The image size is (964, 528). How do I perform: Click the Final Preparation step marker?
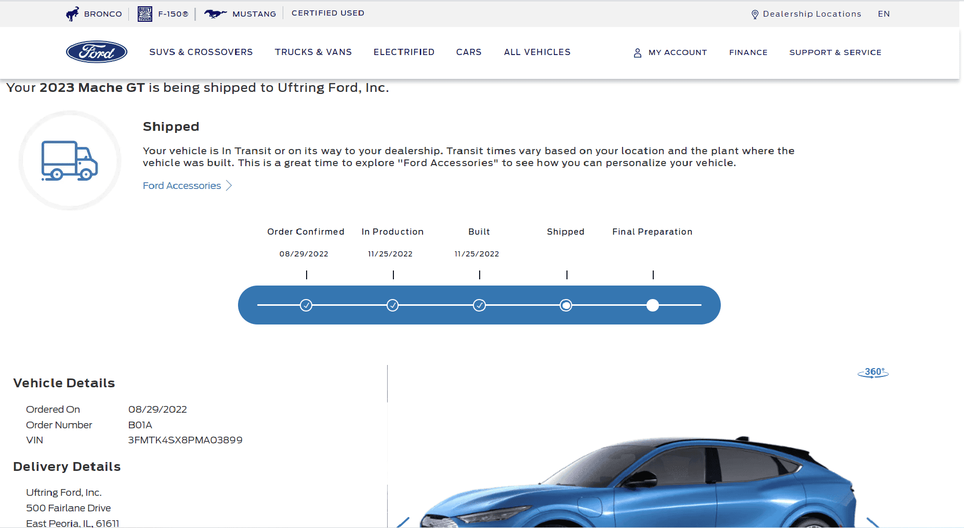pyautogui.click(x=653, y=305)
